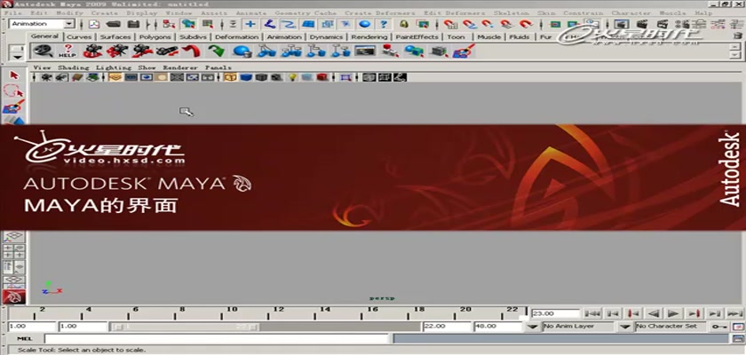The height and width of the screenshot is (355, 746).
Task: Click the single perspective view layout icon
Action: [x=13, y=236]
